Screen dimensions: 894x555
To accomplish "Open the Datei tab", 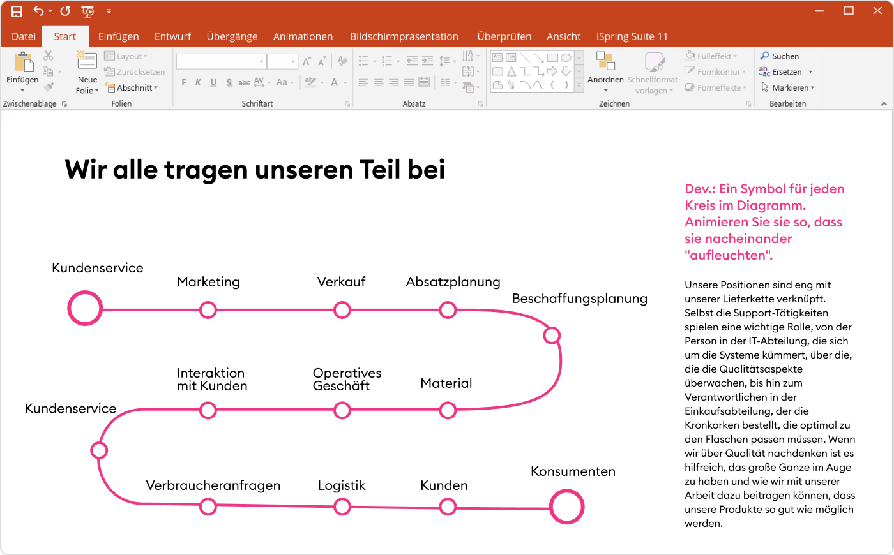I will (24, 36).
